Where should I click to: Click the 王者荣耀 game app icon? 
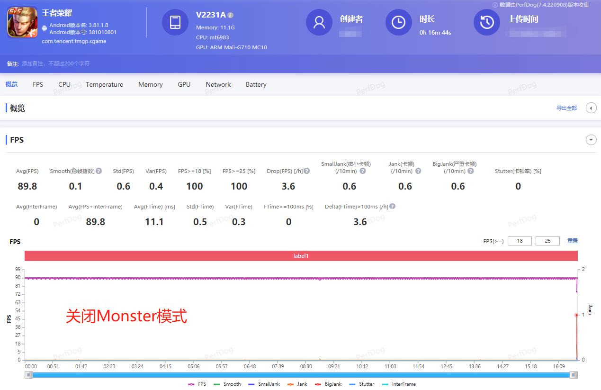click(21, 22)
